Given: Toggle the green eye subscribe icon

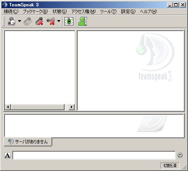Looking at the screenshot, I should pyautogui.click(x=69, y=21).
